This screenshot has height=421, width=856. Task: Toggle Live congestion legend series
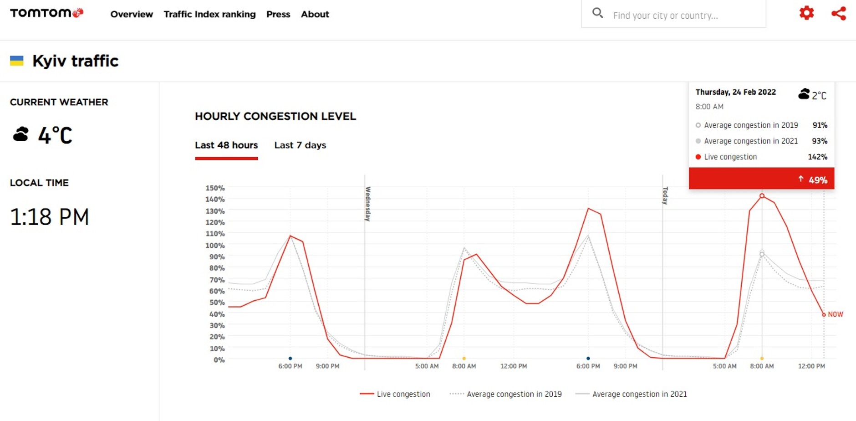(x=395, y=394)
